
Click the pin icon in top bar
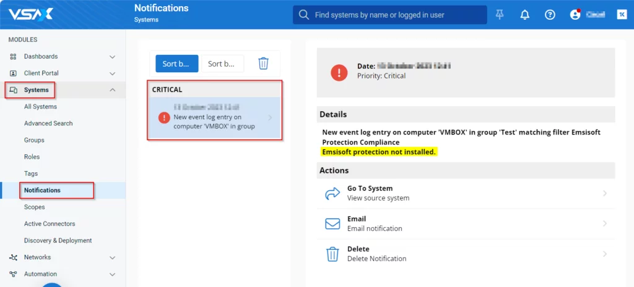click(500, 15)
